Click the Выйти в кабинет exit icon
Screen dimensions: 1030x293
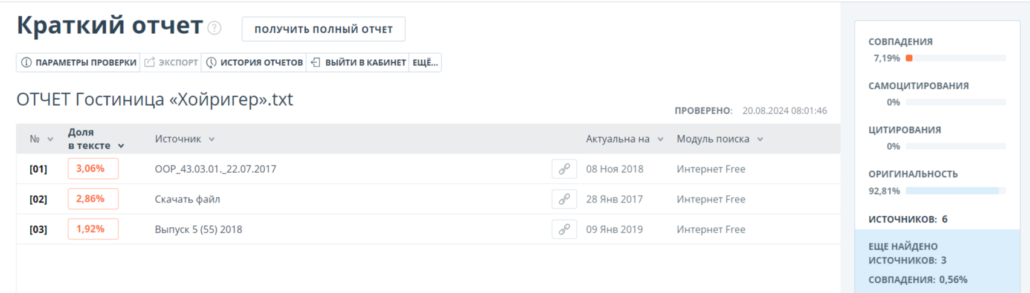click(315, 62)
